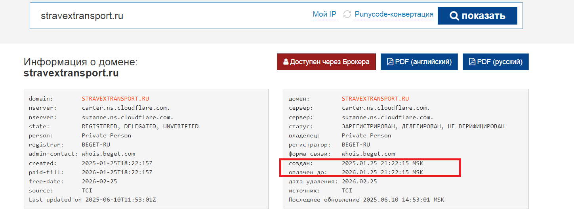
Task: Click the PDF icon for английский export
Action: tap(390, 62)
